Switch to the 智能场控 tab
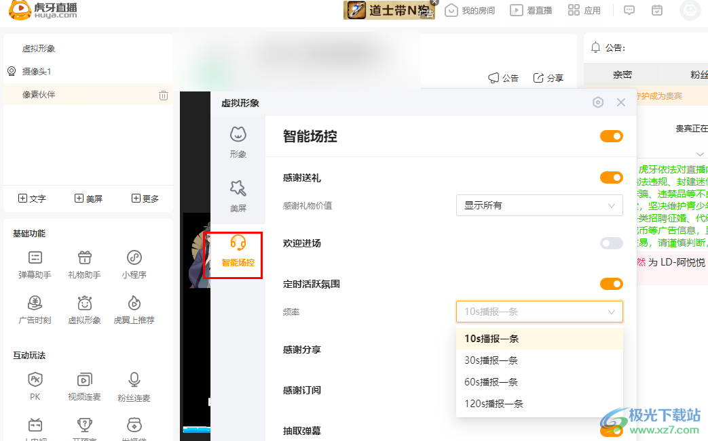Viewport: 708px width, 441px height. [x=238, y=251]
